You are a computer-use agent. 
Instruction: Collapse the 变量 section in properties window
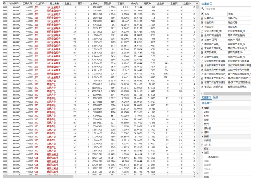tap(202, 108)
